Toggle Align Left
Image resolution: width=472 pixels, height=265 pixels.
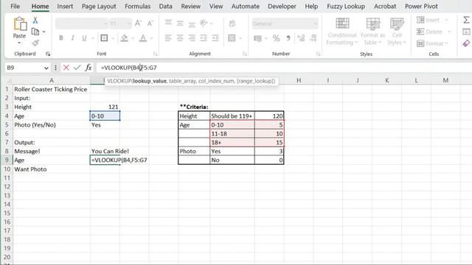click(168, 38)
